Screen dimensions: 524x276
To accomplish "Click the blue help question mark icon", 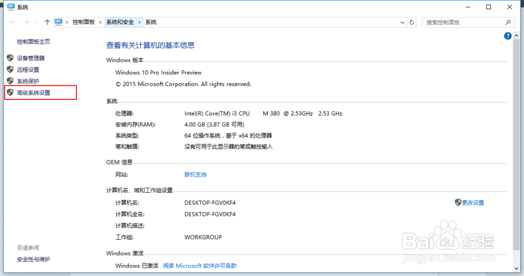I will [x=508, y=36].
